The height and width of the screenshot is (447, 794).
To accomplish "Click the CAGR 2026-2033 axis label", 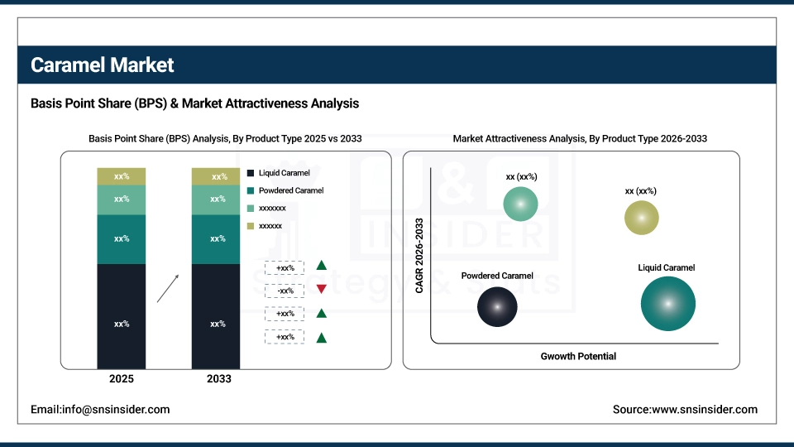I will [x=419, y=255].
